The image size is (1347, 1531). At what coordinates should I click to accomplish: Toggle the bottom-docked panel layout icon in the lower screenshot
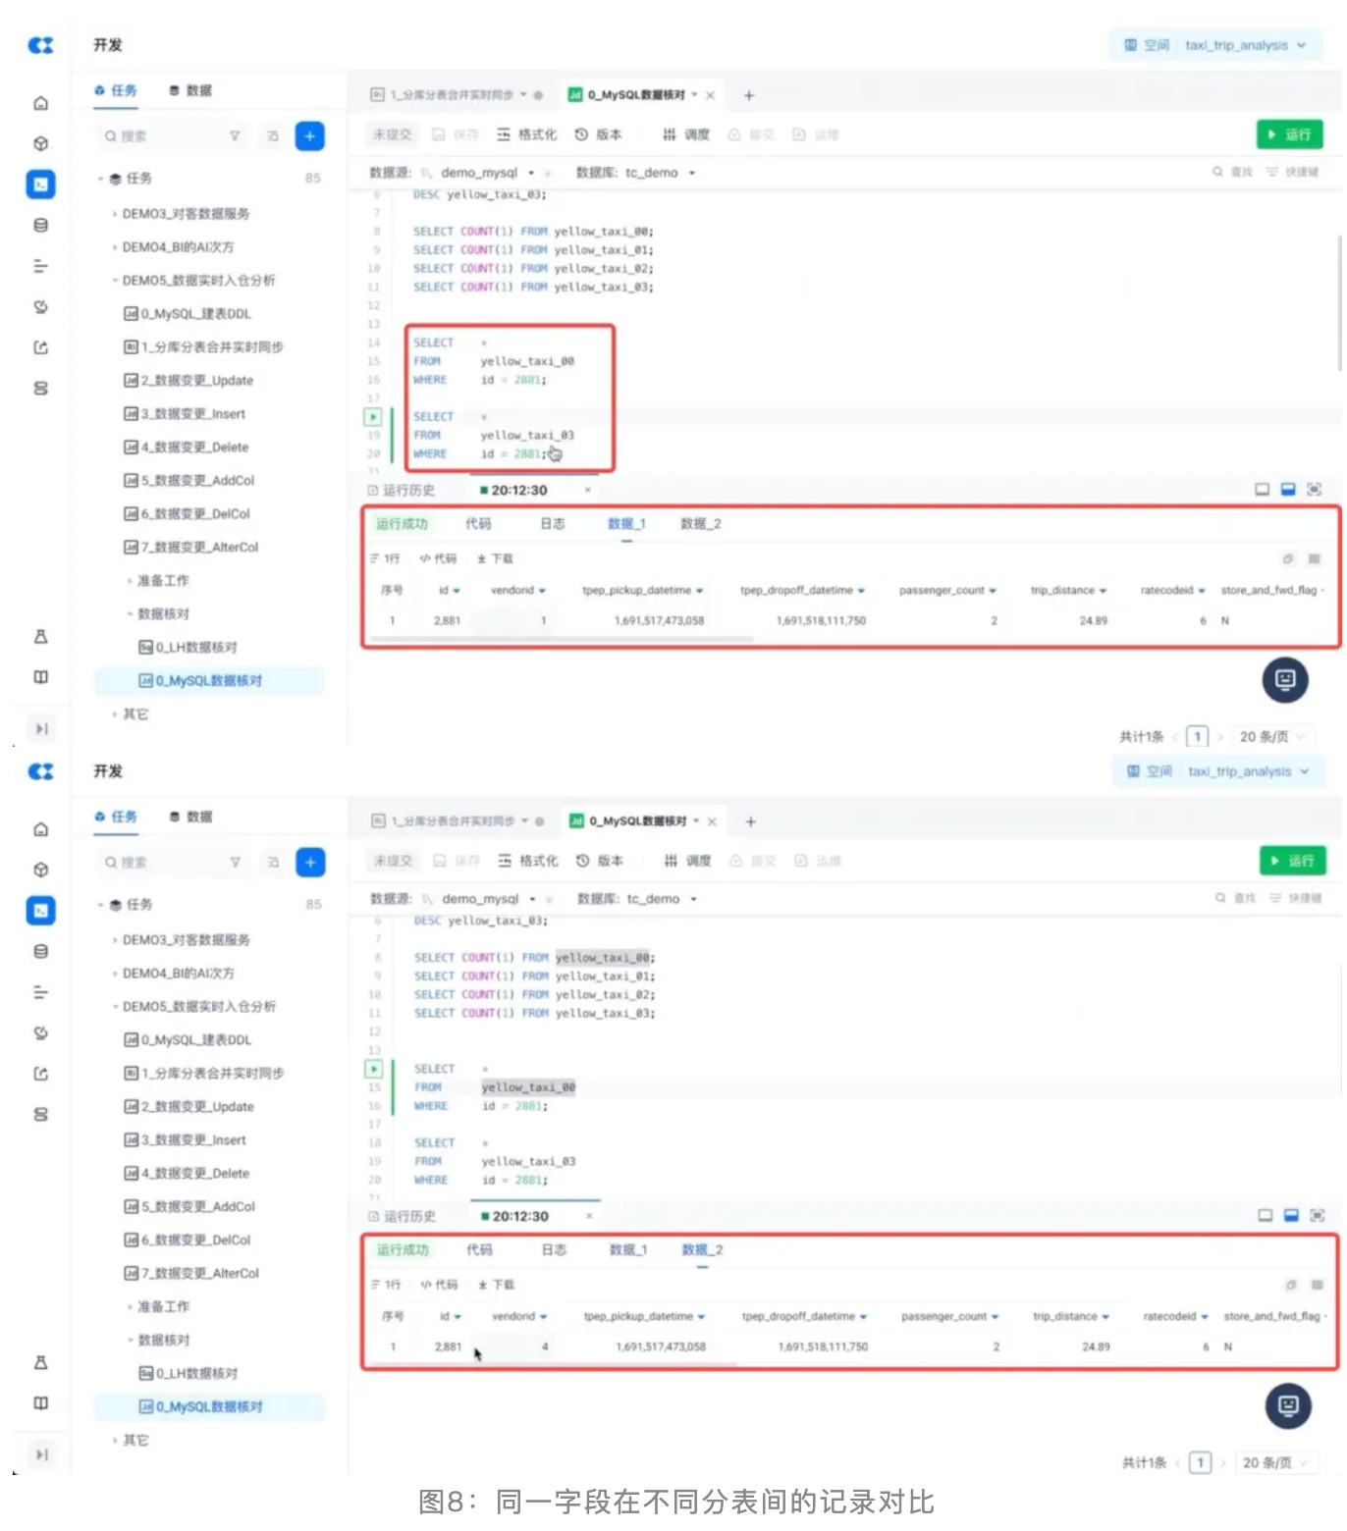(1291, 1216)
